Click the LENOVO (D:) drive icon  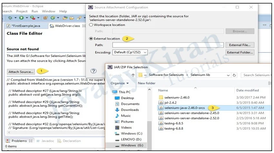[117, 140]
